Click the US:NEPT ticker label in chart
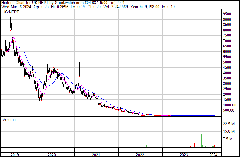240x157 pixels. point(10,12)
